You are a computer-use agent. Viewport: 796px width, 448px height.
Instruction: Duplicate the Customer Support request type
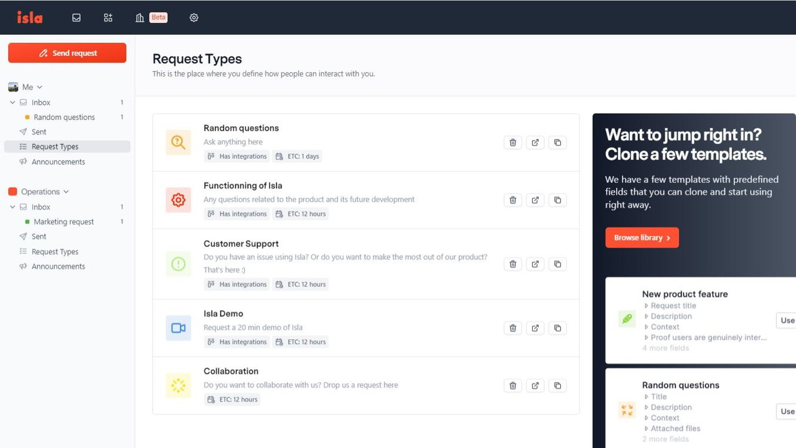pyautogui.click(x=558, y=264)
